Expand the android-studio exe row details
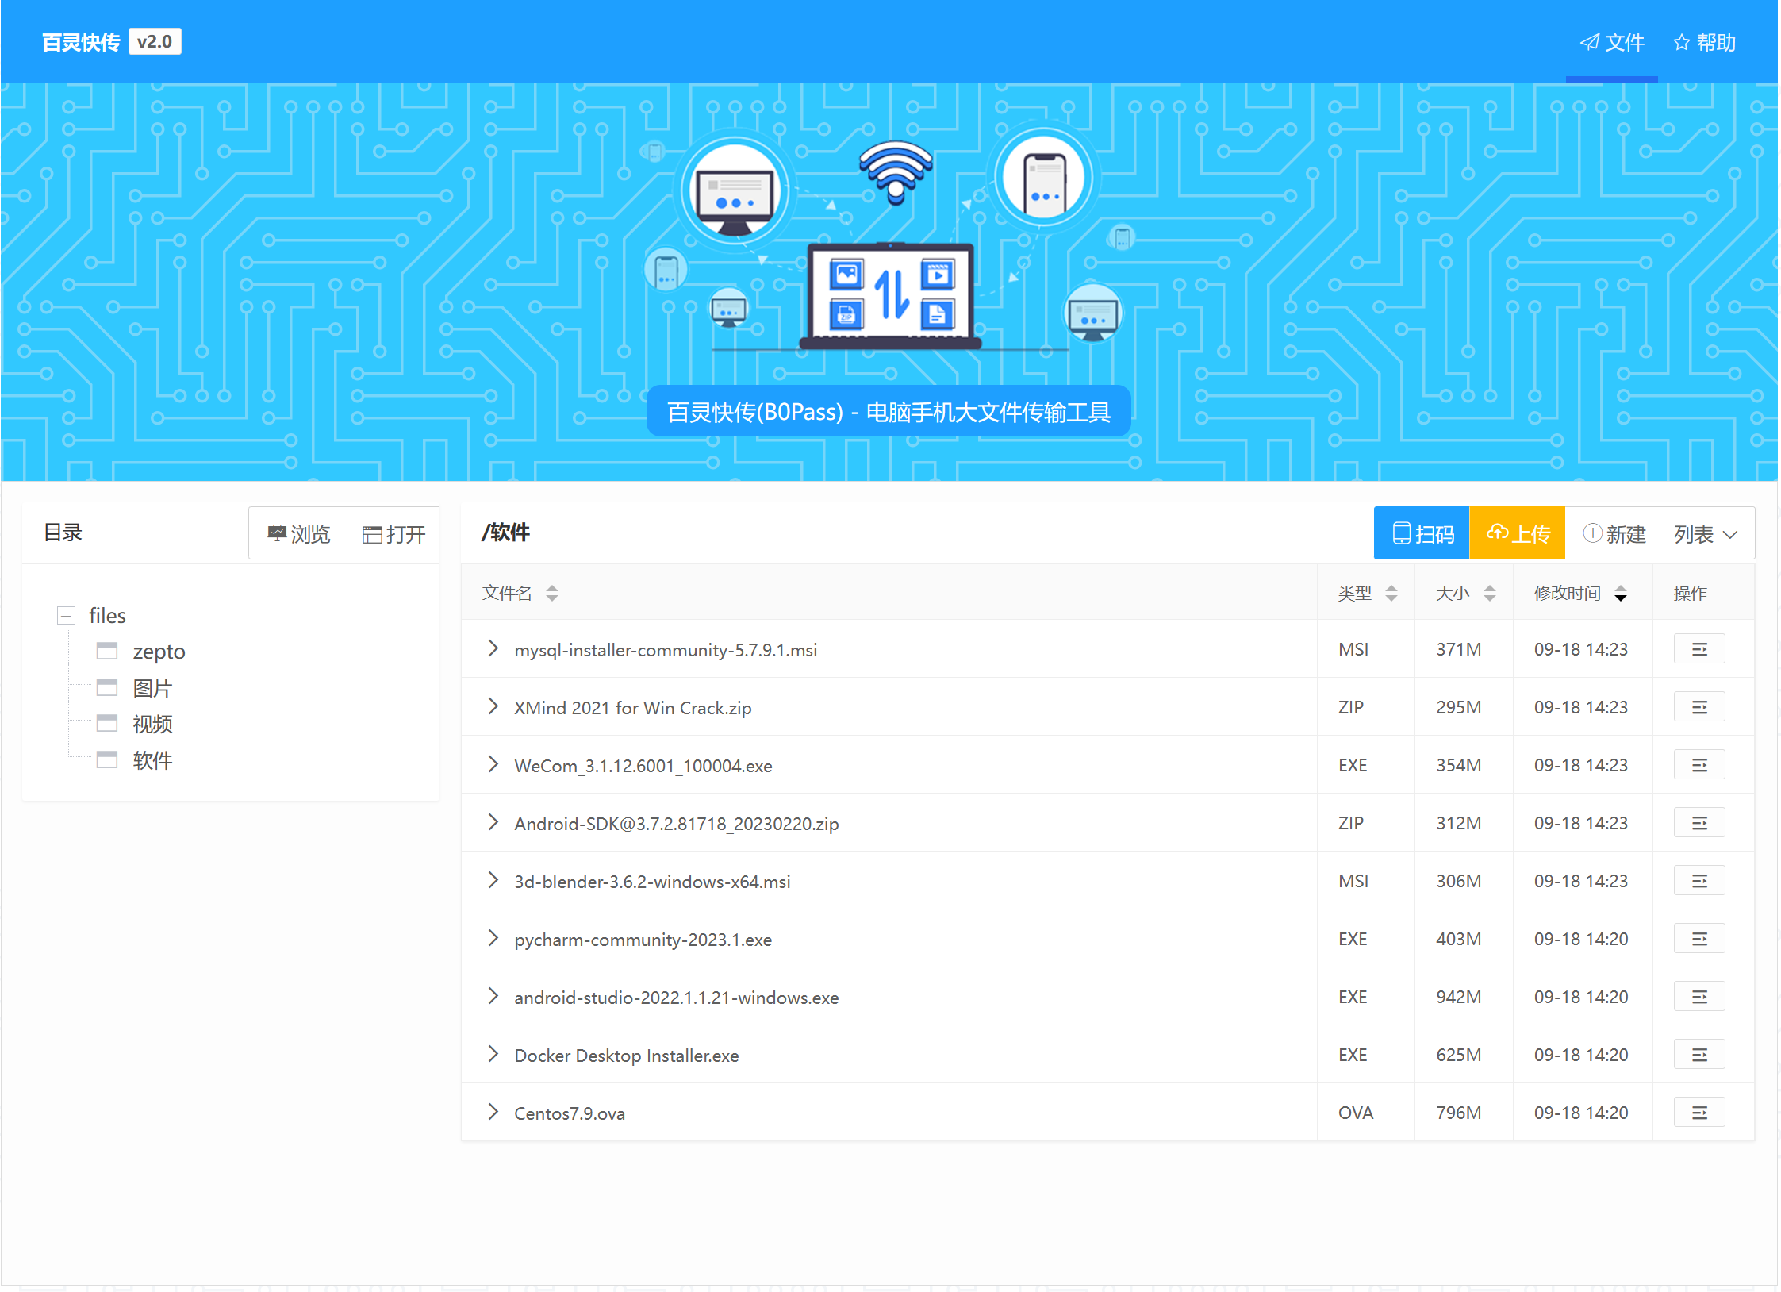The image size is (1781, 1292). click(493, 996)
